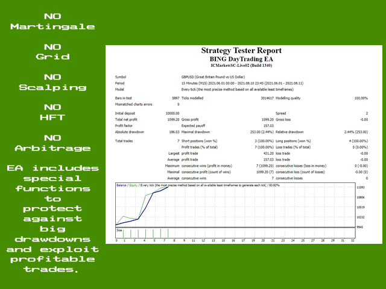Screen dimensions: 386x289
Task: Click 'Short positions (won %)' label
Action: [199, 141]
